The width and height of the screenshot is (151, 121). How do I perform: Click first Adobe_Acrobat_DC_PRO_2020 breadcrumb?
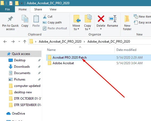[60, 42]
